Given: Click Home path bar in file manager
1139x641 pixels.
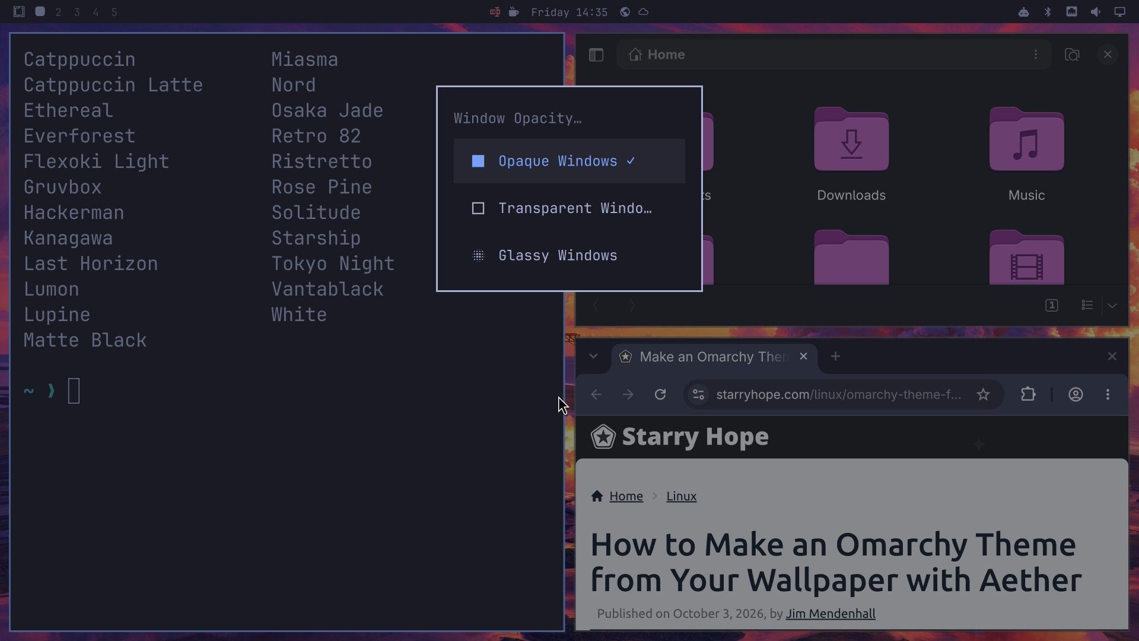Looking at the screenshot, I should [833, 55].
